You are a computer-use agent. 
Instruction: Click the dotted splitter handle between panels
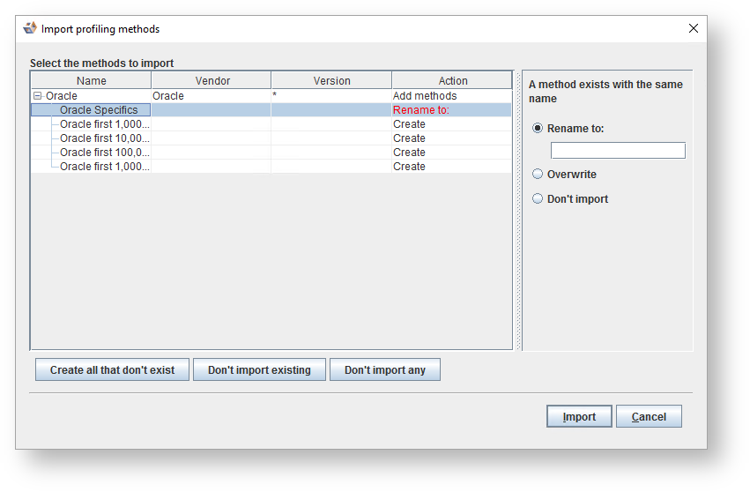(518, 211)
